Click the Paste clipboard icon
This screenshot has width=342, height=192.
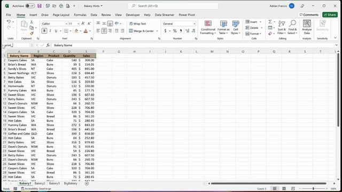[x=24, y=25]
